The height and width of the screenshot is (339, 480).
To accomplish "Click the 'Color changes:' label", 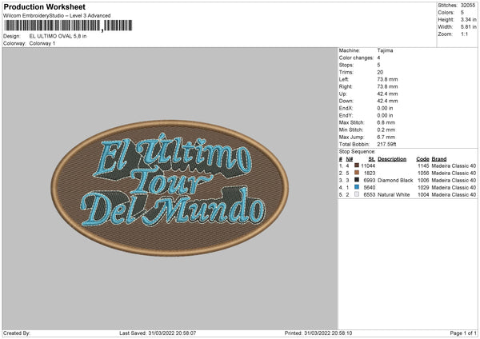I will click(356, 58).
